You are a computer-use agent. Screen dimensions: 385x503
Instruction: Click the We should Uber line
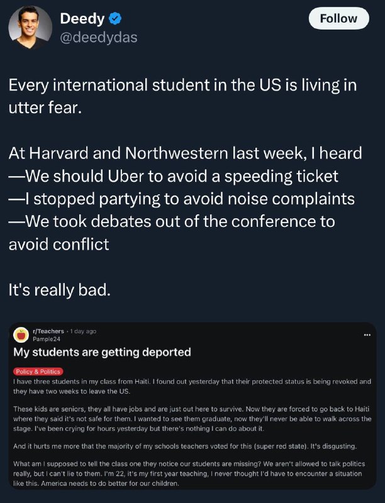click(174, 176)
